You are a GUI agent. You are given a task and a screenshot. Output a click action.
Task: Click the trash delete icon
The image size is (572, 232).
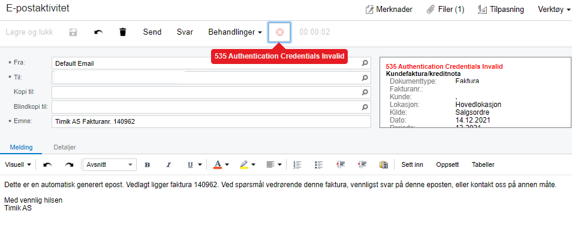click(123, 32)
